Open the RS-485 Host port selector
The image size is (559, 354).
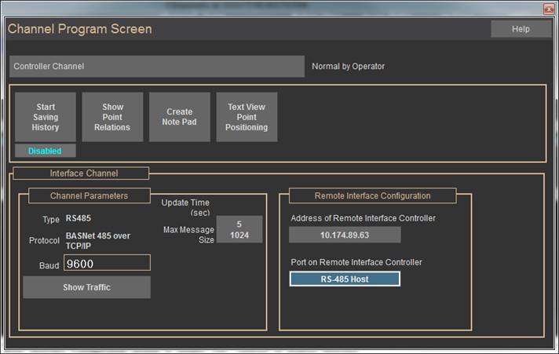pyautogui.click(x=345, y=279)
